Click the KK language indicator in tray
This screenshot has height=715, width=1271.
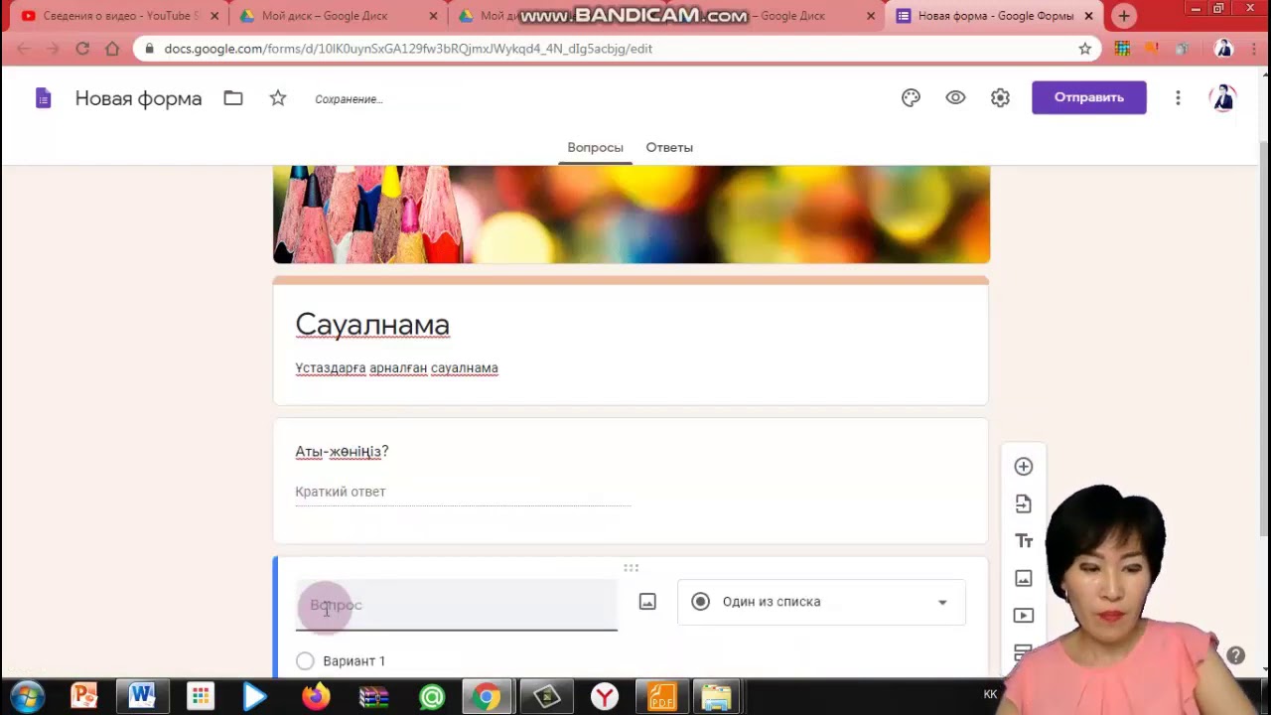tap(990, 695)
